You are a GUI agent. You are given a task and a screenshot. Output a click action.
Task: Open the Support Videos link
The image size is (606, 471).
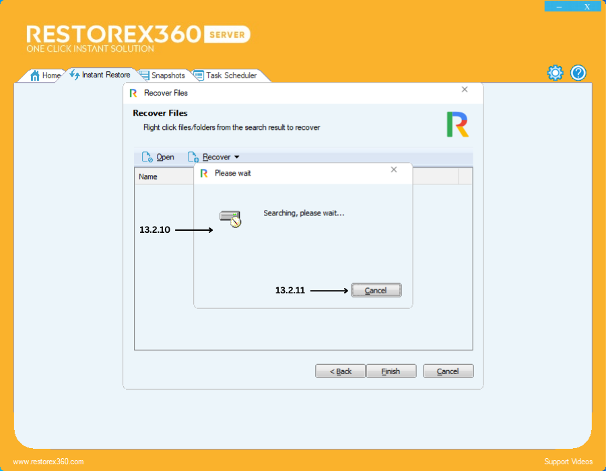568,462
